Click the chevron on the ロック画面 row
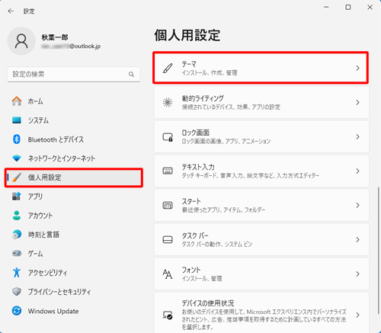 coord(357,136)
